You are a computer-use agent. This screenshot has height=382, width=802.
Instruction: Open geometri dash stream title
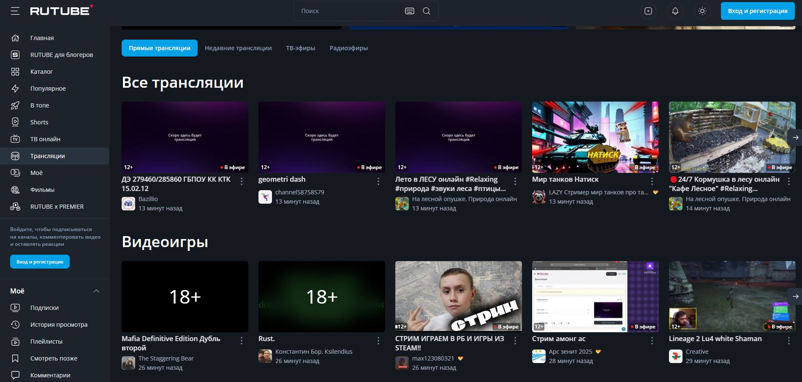coord(282,179)
